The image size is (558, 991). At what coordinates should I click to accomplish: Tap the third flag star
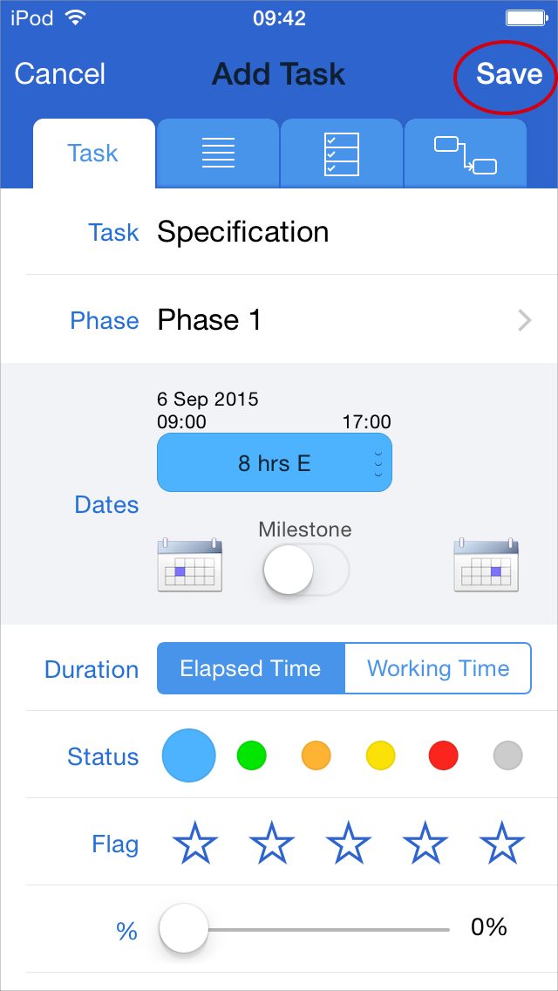(x=349, y=844)
